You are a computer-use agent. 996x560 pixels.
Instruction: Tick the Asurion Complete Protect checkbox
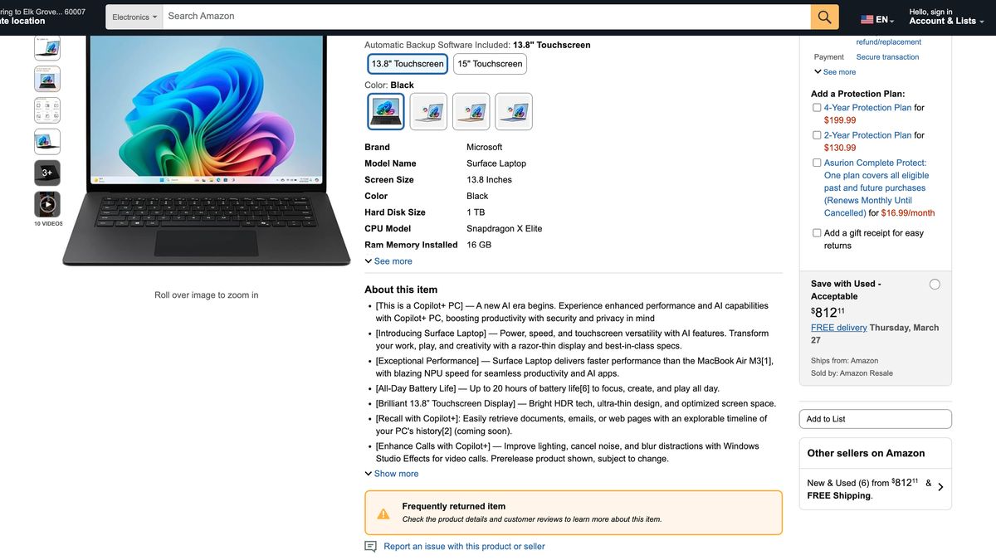tap(817, 163)
